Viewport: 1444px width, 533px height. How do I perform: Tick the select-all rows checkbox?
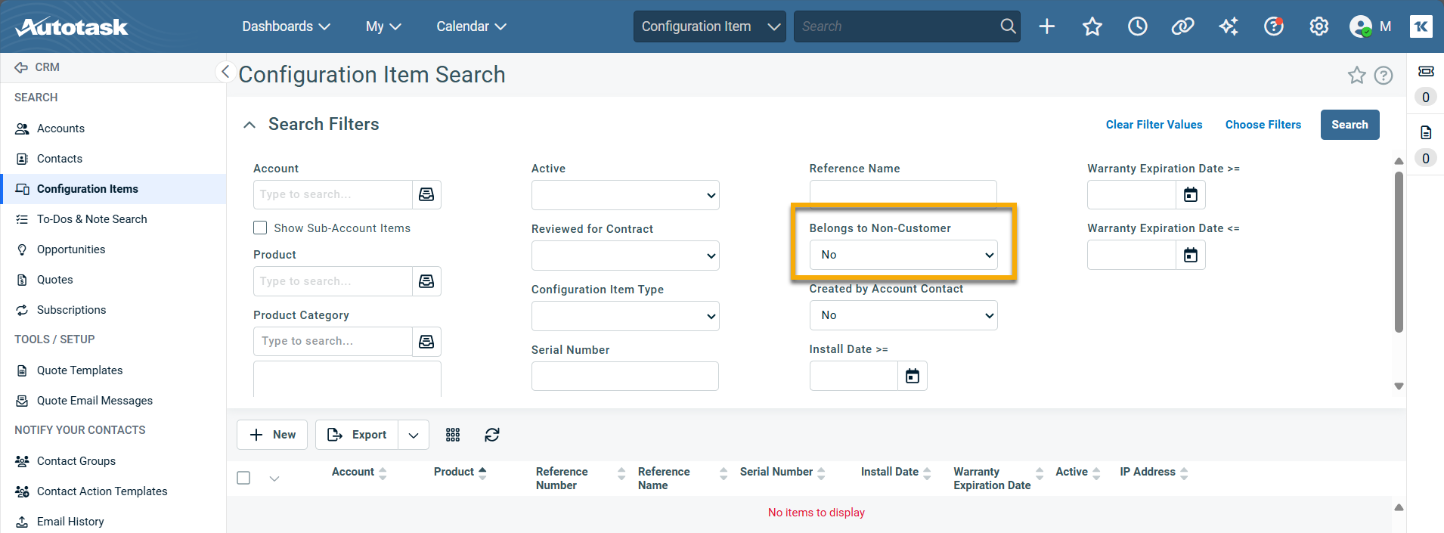(x=243, y=478)
